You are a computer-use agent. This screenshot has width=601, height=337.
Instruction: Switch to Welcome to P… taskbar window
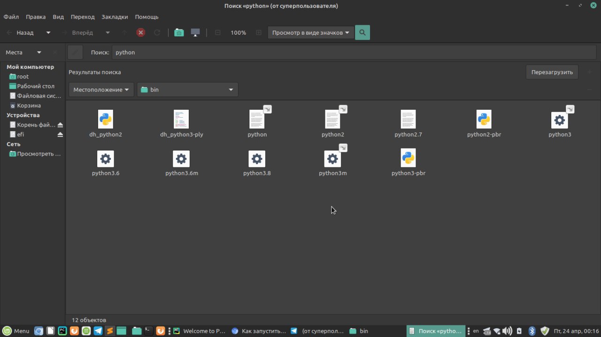pos(200,331)
